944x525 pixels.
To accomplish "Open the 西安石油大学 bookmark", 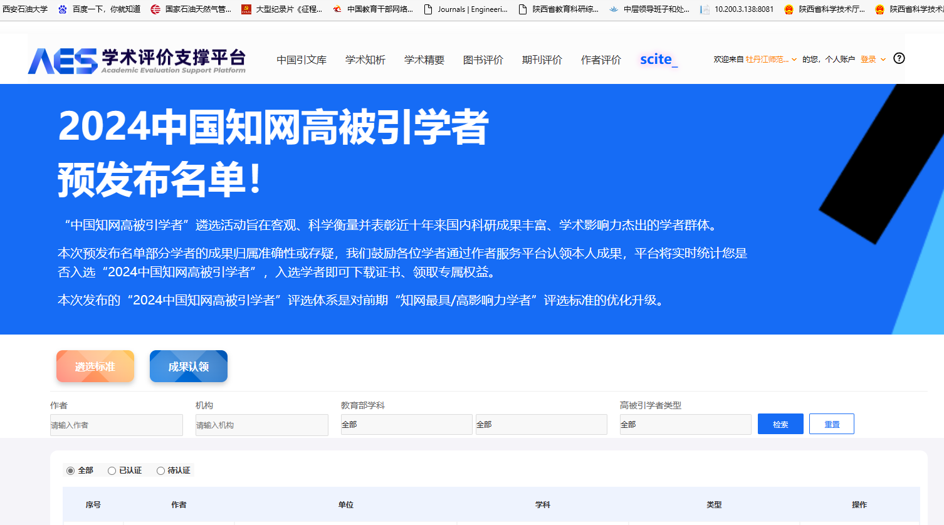I will pyautogui.click(x=25, y=9).
